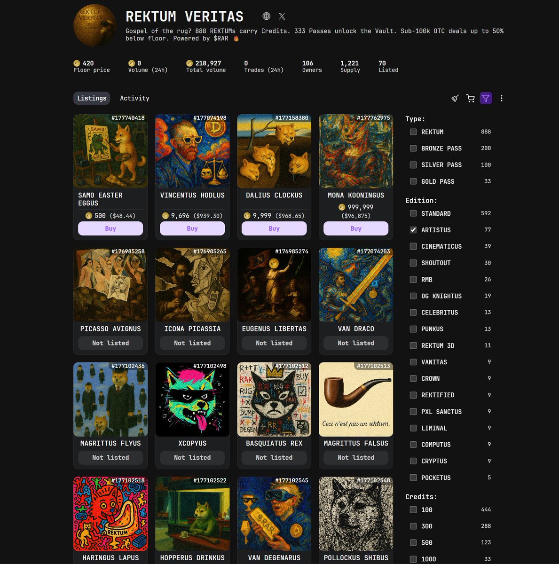559x564 pixels.
Task: Open the POLLOCKUS SHIBUS artwork
Action: (x=356, y=514)
